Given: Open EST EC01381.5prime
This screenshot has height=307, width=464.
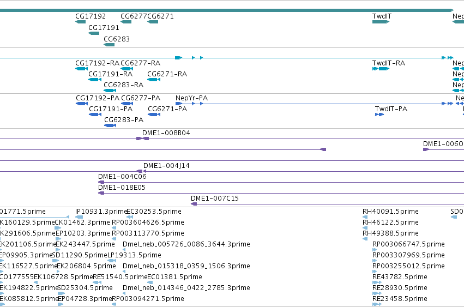Looking at the screenshot, I should (x=174, y=278).
